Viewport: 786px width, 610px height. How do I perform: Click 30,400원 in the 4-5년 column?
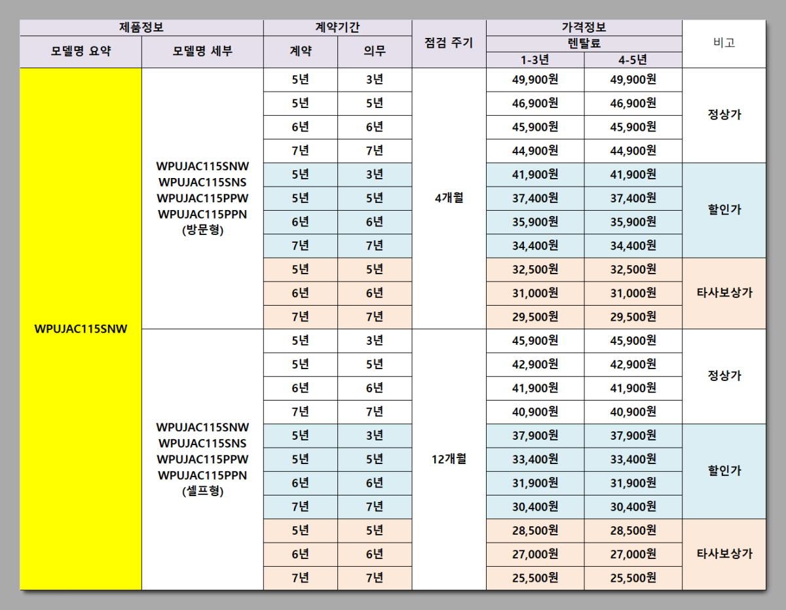click(x=633, y=507)
